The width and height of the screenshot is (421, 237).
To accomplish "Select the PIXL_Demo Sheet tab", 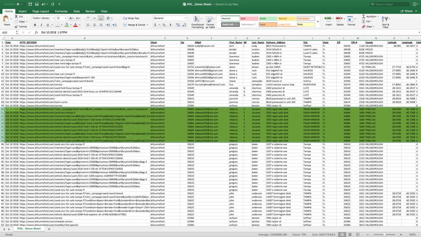I will [29, 229].
